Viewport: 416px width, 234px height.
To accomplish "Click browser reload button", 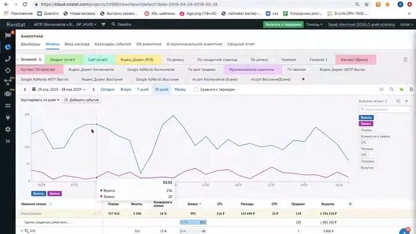I will (25, 5).
